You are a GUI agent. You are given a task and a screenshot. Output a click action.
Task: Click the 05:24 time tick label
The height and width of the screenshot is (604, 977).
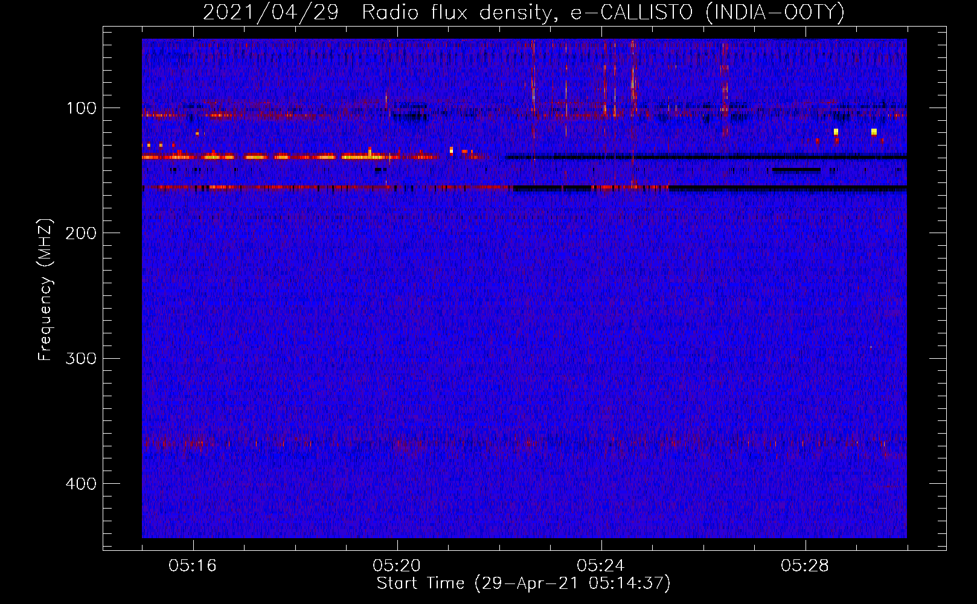(x=601, y=565)
